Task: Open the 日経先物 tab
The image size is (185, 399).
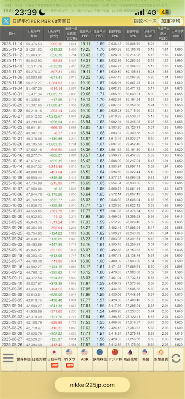Action: pyautogui.click(x=39, y=359)
